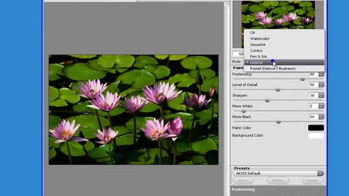The image size is (349, 196).
Task: Click the Save preset button
Action: point(243,180)
